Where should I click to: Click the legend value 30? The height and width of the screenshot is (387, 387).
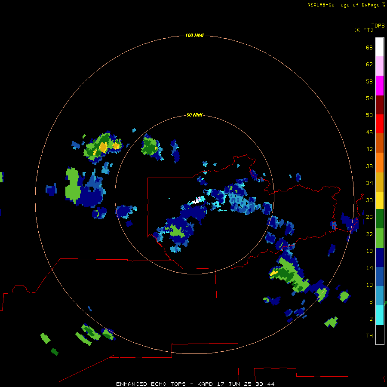pyautogui.click(x=369, y=200)
